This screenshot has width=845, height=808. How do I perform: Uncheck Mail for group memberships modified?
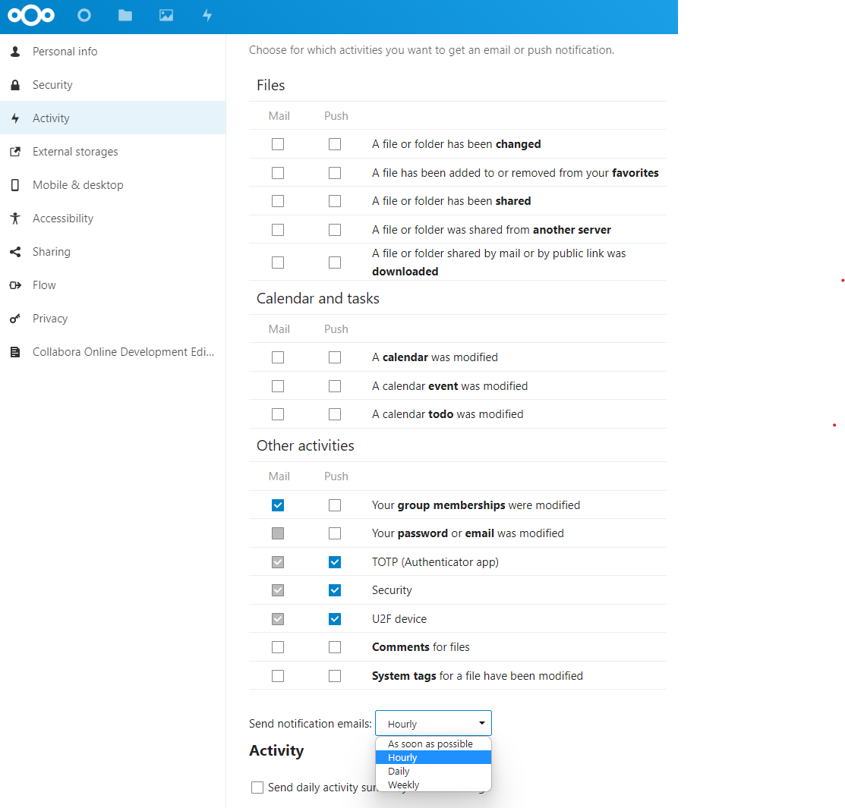(x=278, y=505)
